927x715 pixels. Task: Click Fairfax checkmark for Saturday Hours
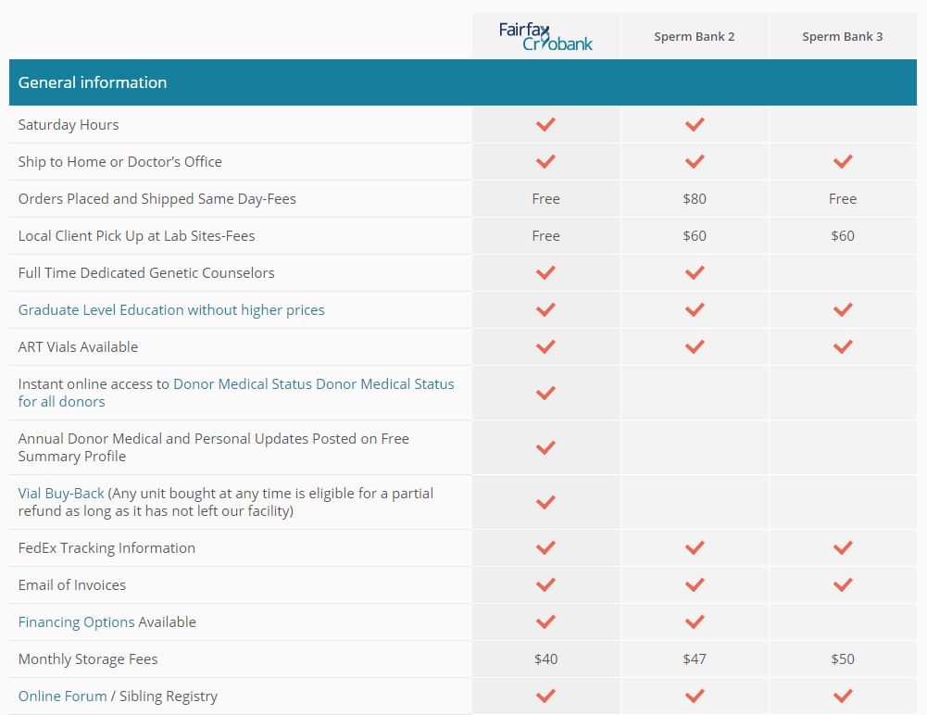pyautogui.click(x=545, y=124)
